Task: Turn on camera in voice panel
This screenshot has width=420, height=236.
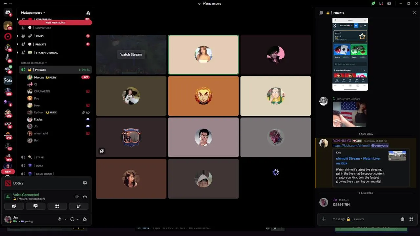Action: [14, 206]
